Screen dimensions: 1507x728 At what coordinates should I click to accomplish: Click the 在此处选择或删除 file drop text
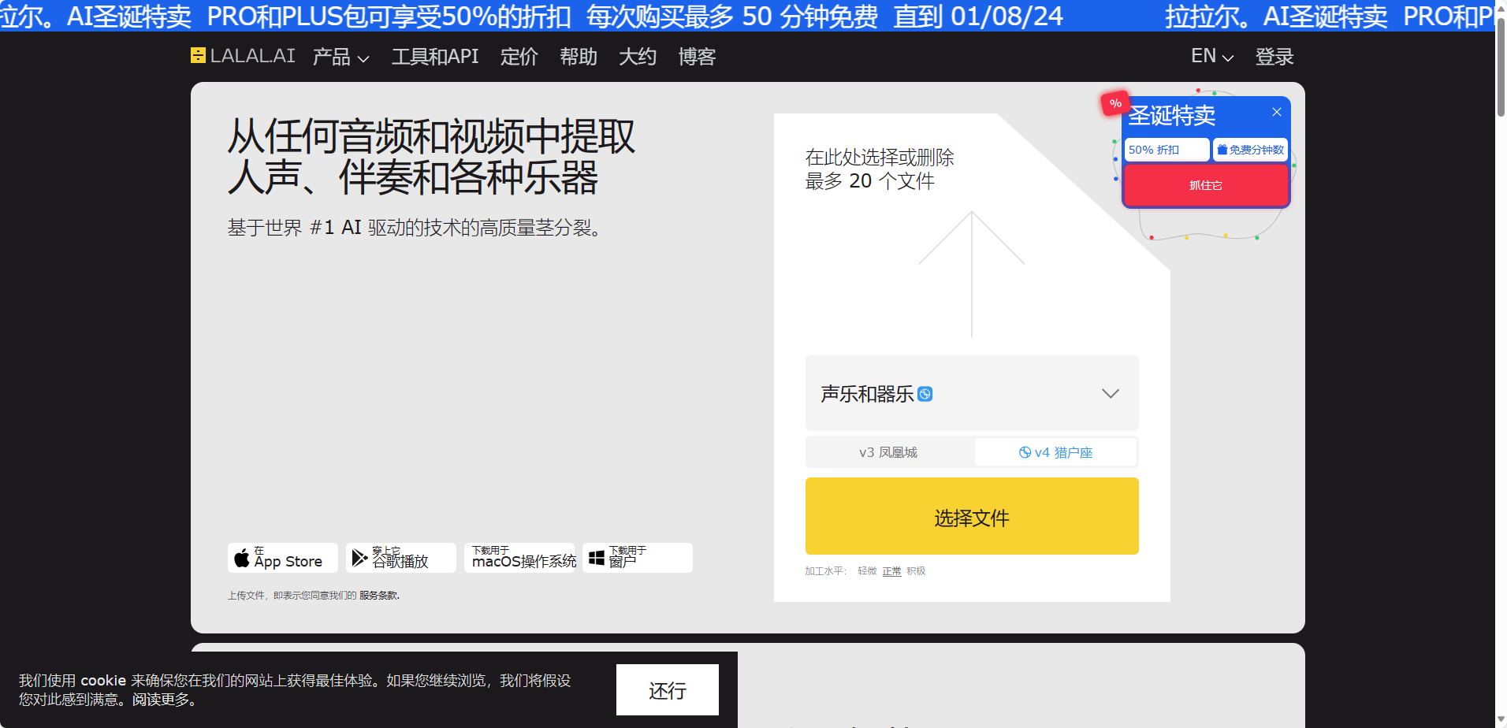(x=880, y=169)
